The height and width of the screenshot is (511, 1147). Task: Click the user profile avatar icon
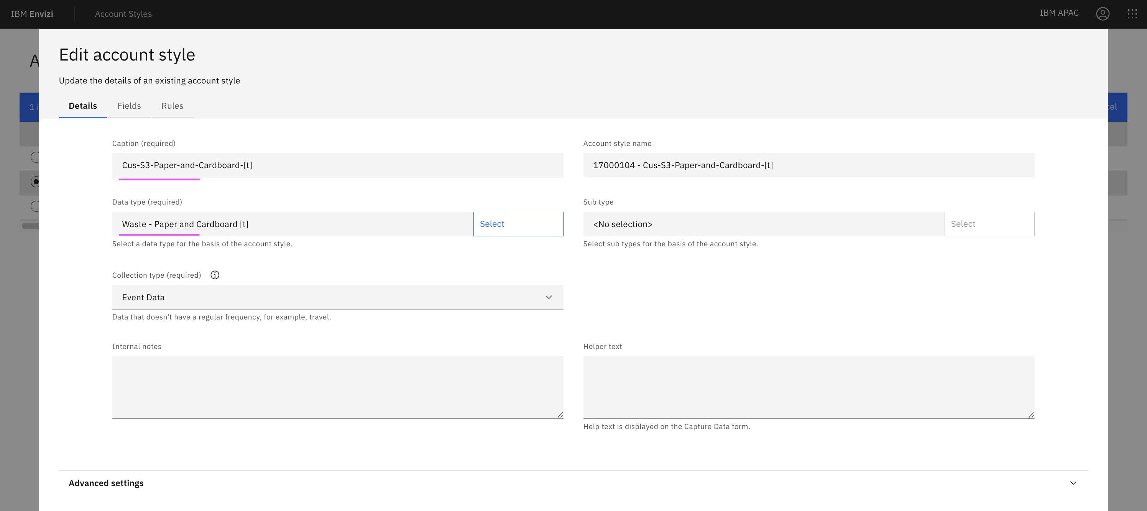(1102, 14)
